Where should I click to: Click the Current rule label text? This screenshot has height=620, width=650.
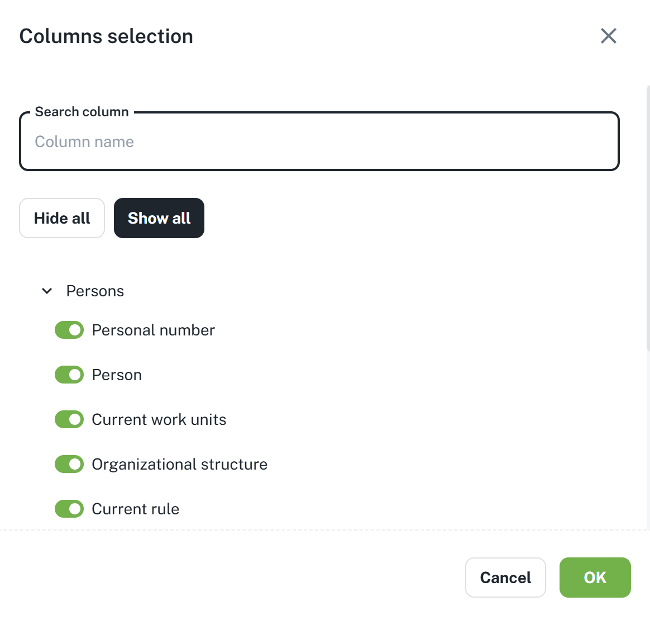(x=135, y=509)
